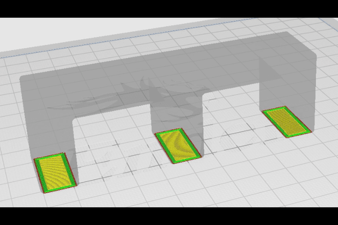Click the rounded corner of left arch
Screen dimensions: 338x225
(75, 120)
